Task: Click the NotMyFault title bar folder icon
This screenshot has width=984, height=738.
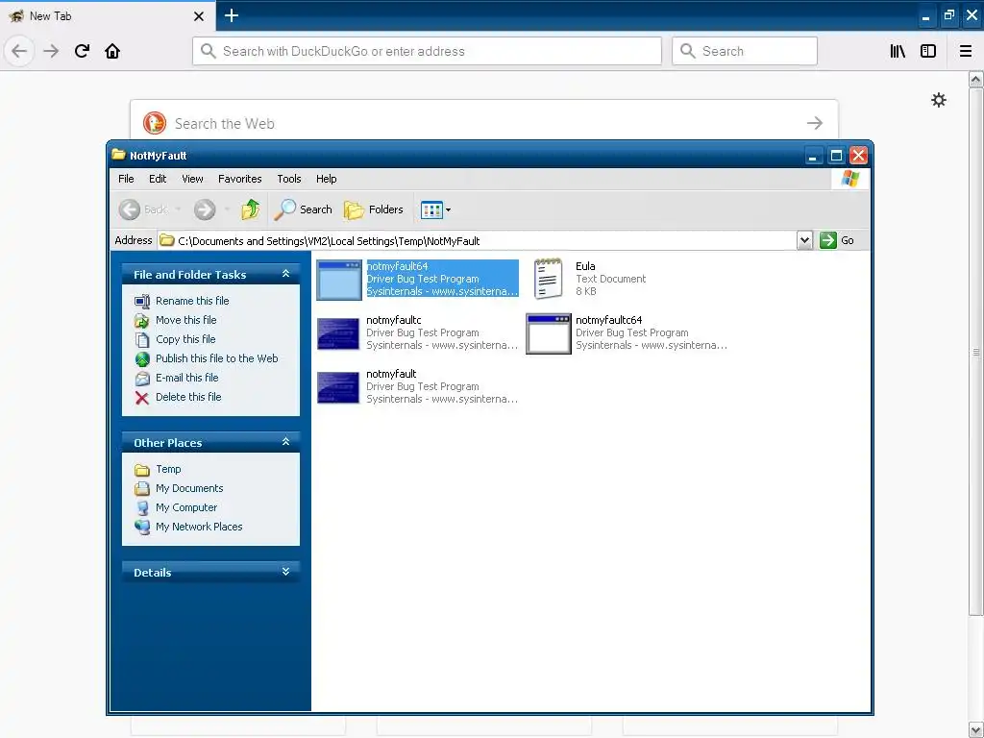Action: coord(118,155)
